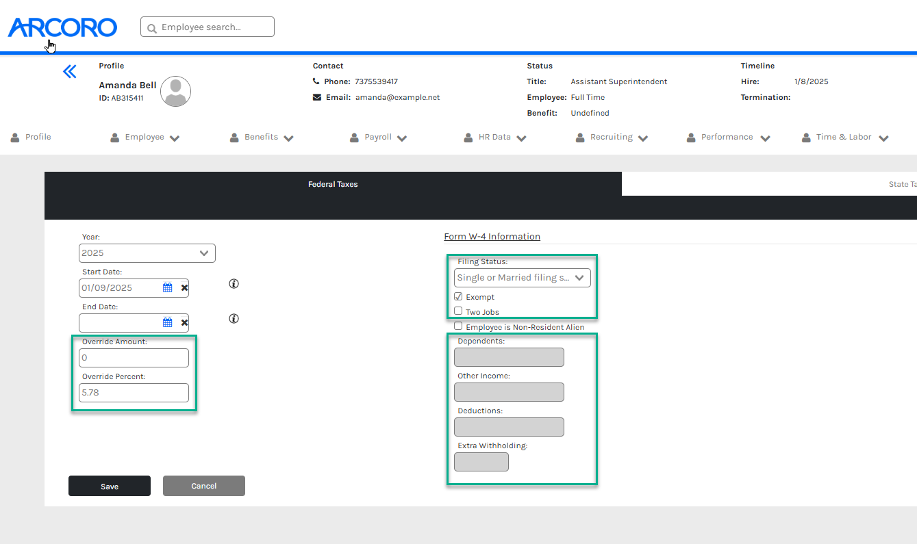Open the Time & Labor menu

(x=844, y=137)
